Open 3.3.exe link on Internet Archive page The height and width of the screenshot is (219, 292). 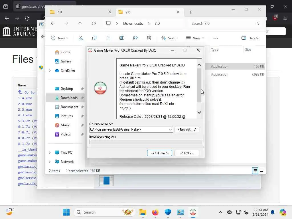(x=25, y=109)
